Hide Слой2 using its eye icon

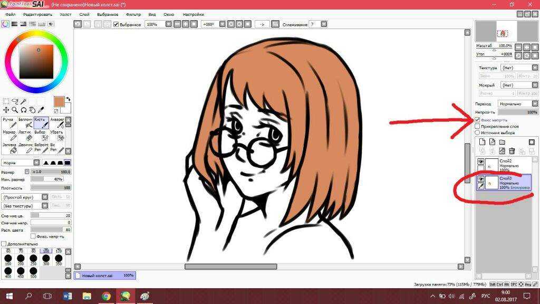pyautogui.click(x=480, y=161)
